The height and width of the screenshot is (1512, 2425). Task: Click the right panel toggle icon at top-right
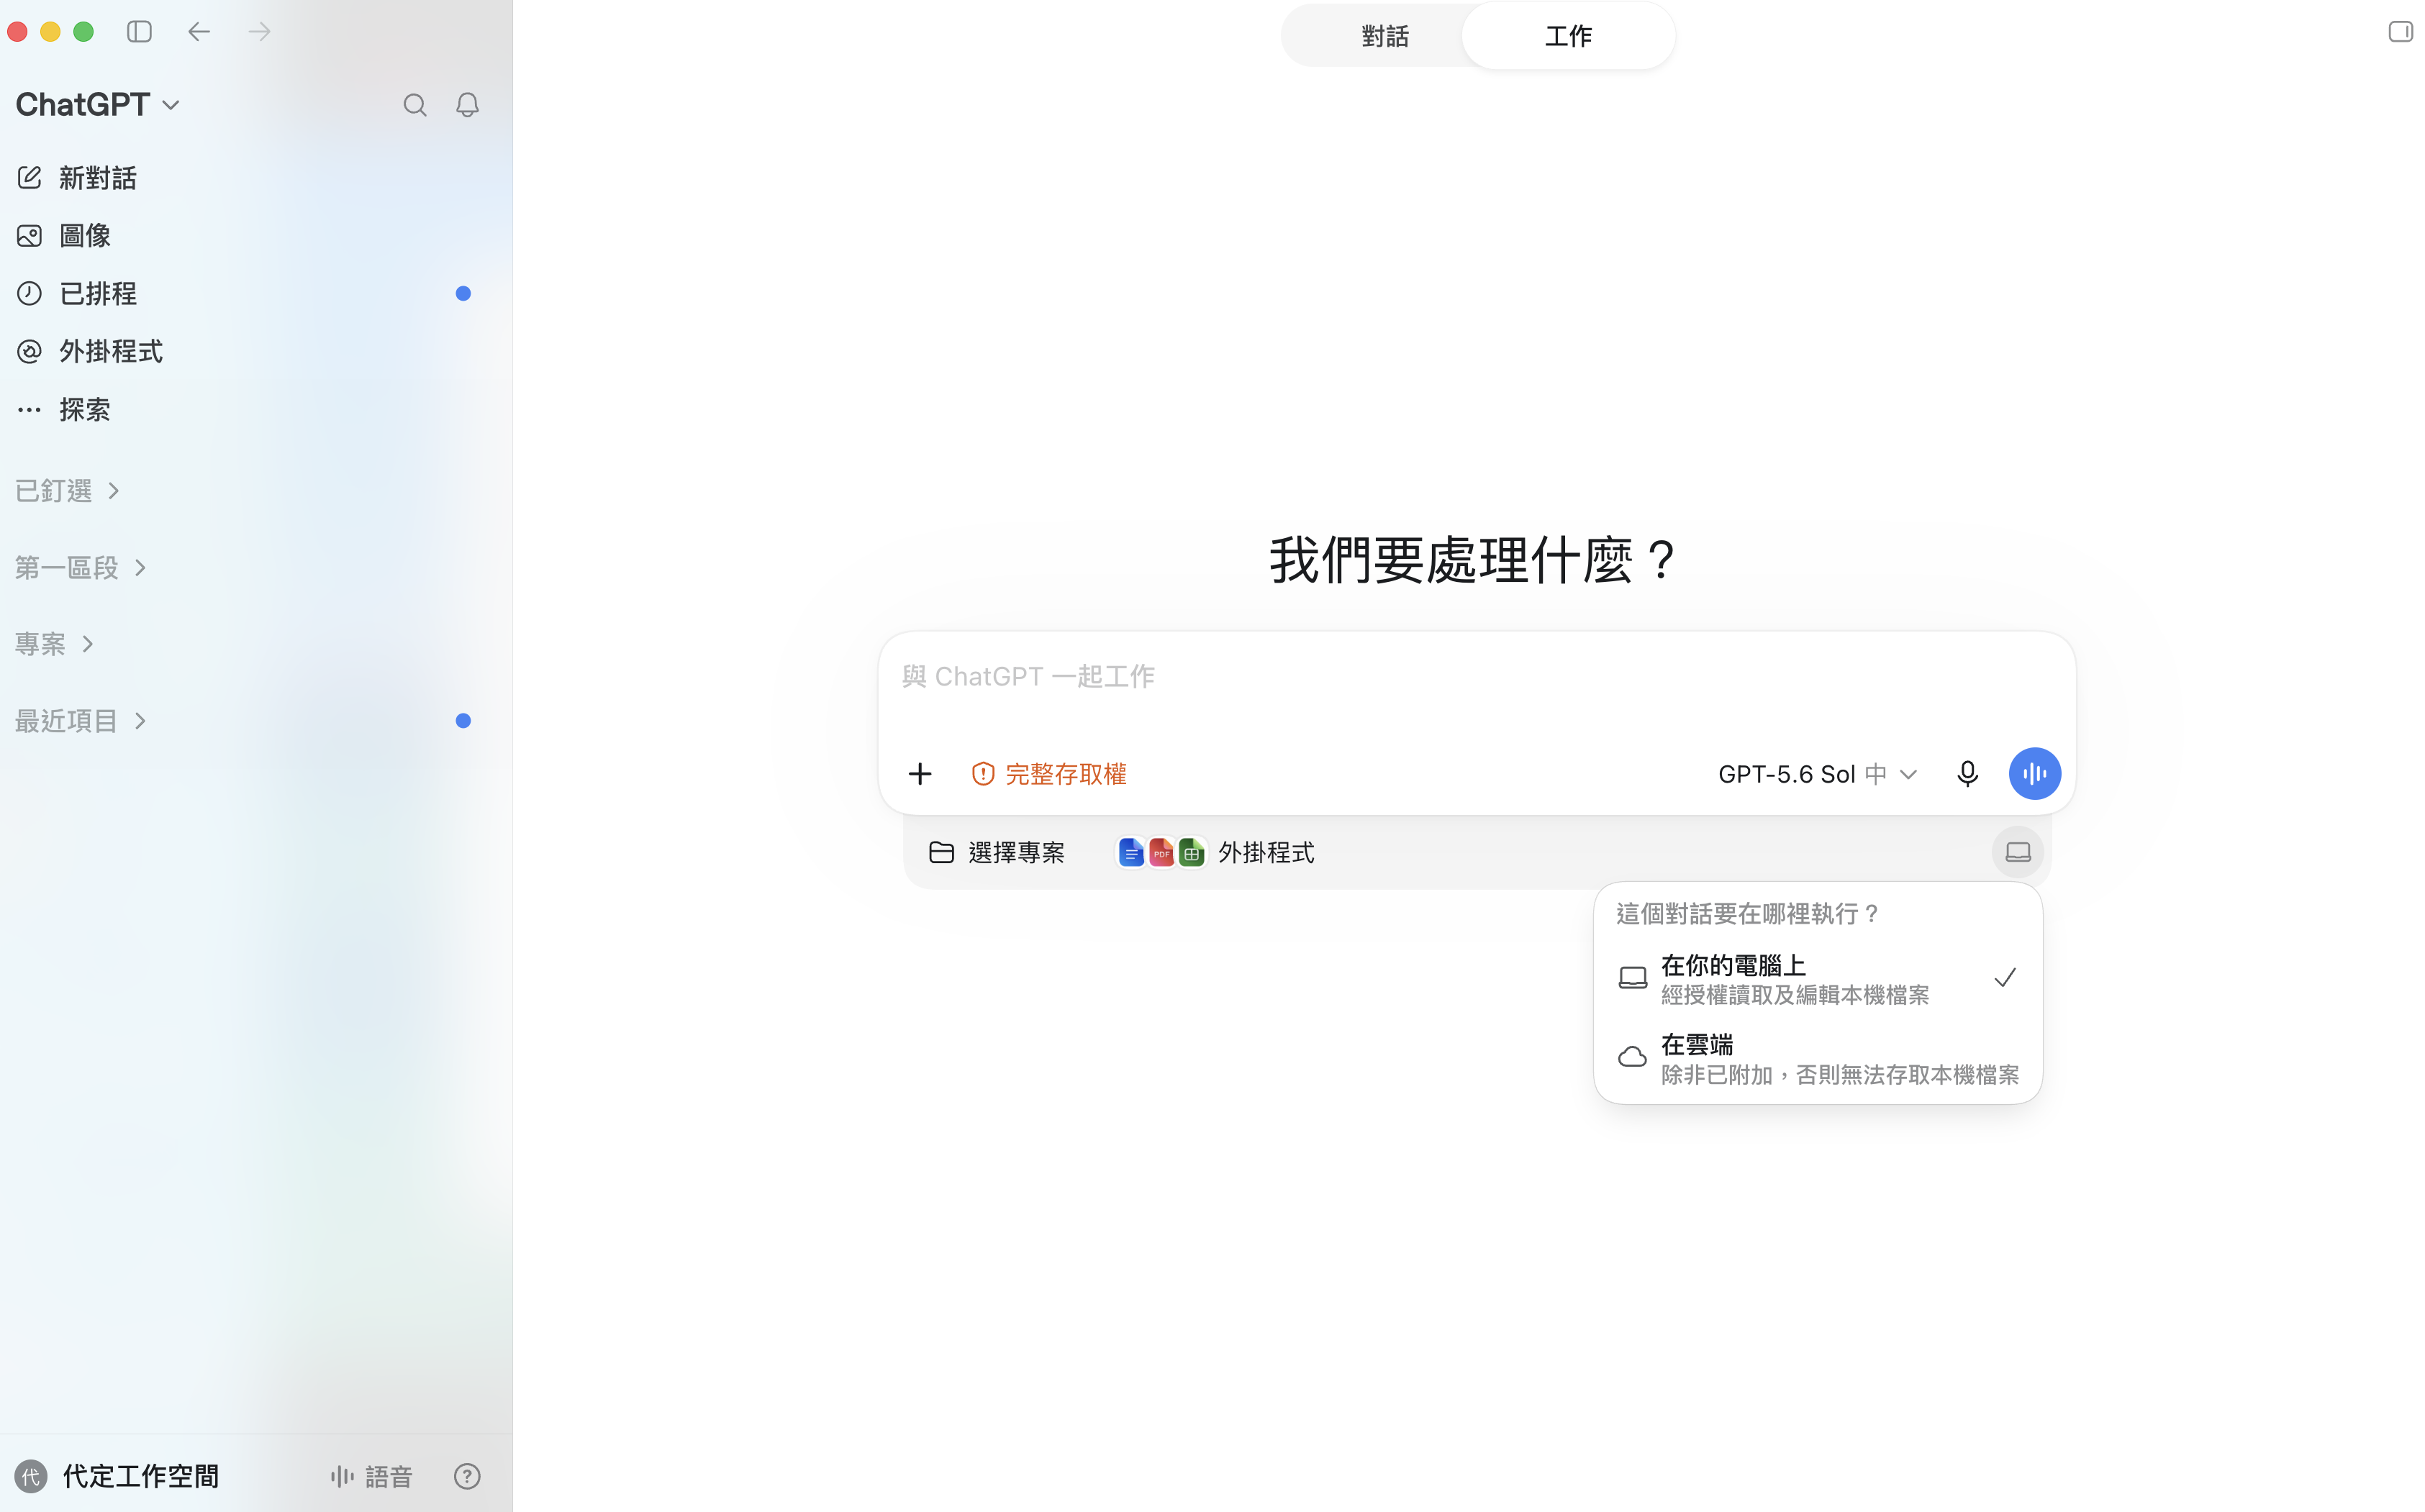click(x=2400, y=32)
